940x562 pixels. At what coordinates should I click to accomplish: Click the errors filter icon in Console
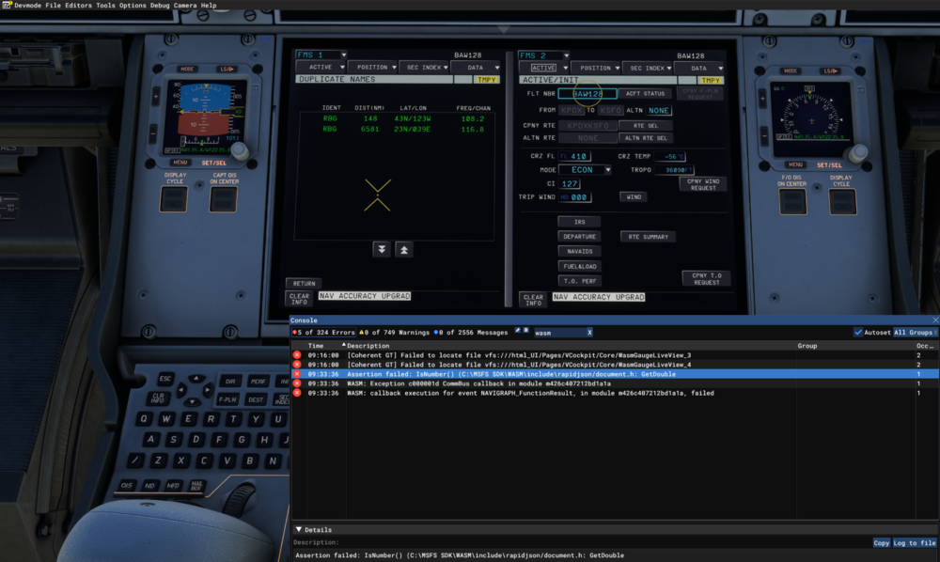295,333
